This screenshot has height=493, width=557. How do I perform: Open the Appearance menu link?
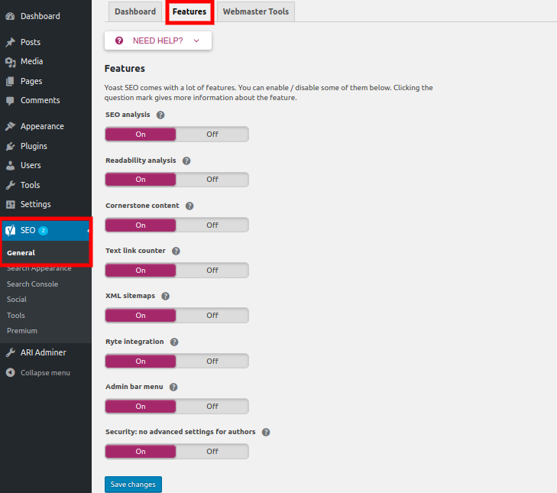[42, 126]
